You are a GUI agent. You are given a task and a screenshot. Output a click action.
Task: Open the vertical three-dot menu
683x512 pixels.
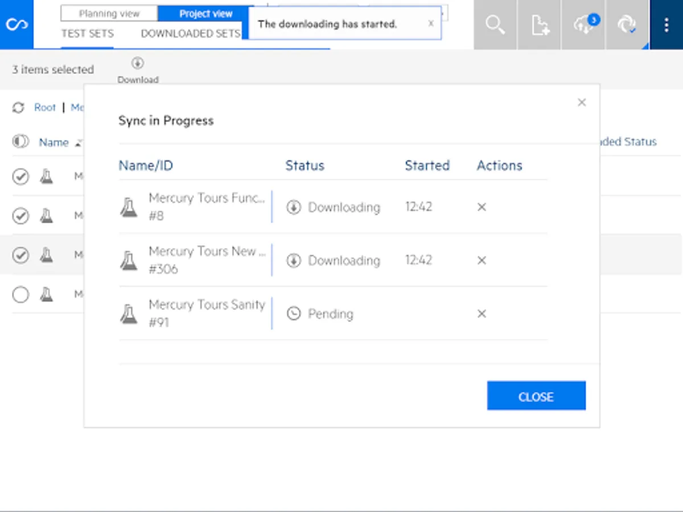pyautogui.click(x=666, y=25)
